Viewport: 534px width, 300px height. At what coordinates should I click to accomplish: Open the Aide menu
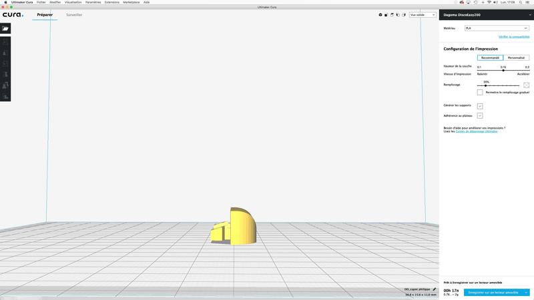pos(146,3)
